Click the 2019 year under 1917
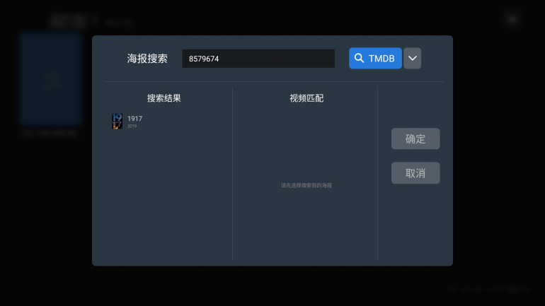 click(x=132, y=126)
